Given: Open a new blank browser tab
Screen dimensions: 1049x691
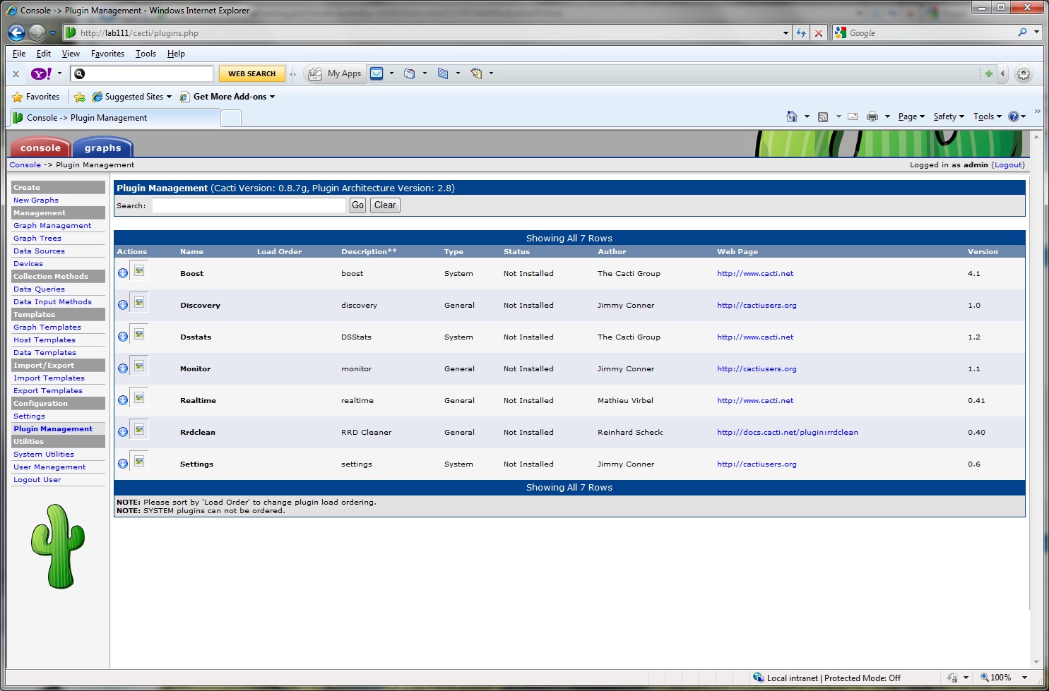Looking at the screenshot, I should (x=231, y=118).
